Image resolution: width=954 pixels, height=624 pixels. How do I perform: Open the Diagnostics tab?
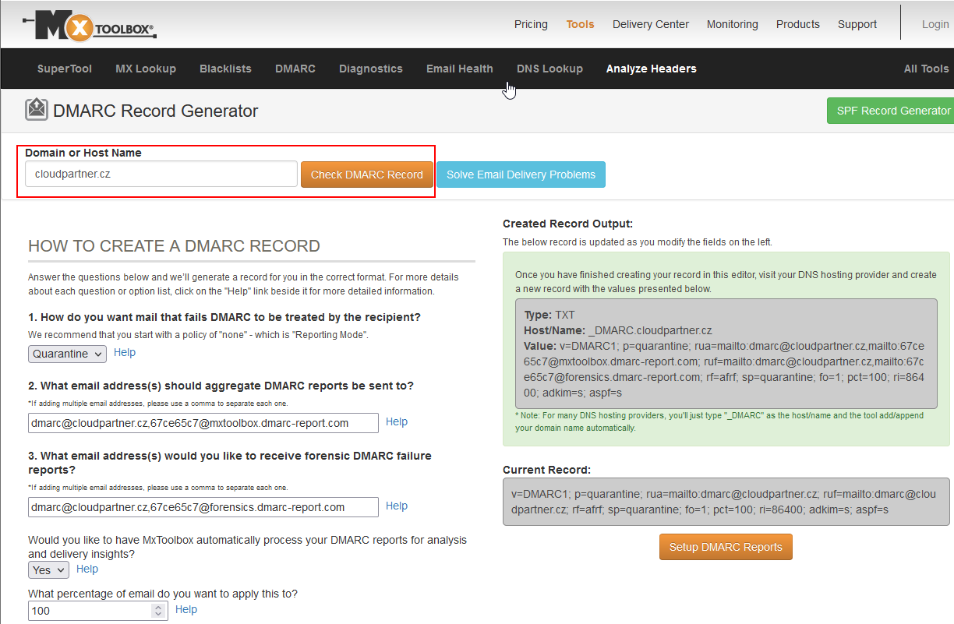[371, 69]
